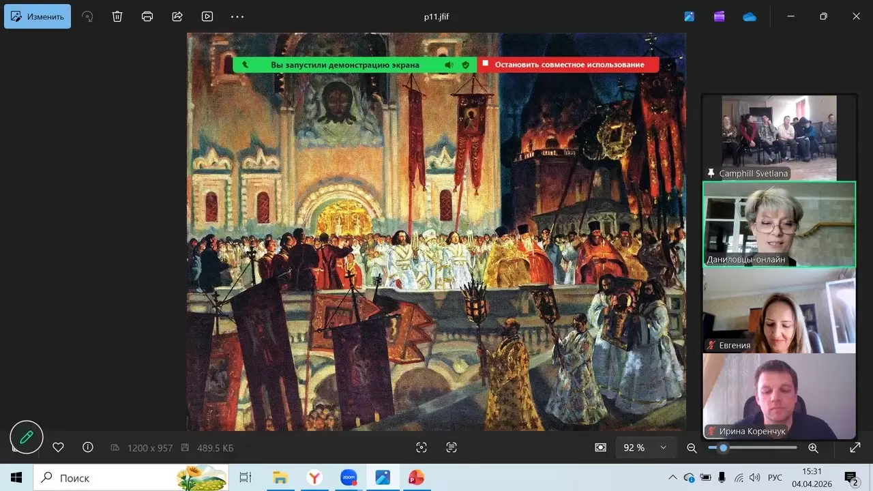Toggle favorite with heart icon

click(58, 447)
